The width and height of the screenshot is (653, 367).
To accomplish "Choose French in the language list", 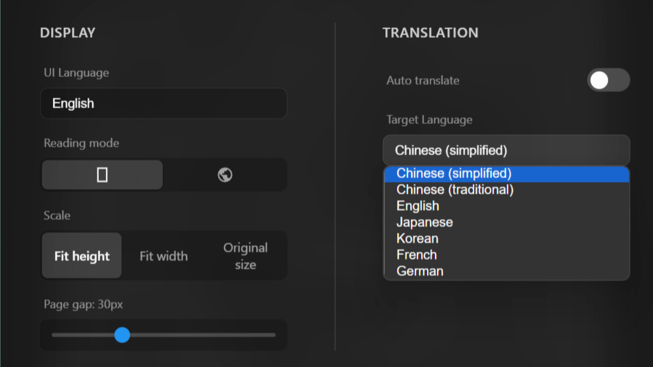I will 417,255.
